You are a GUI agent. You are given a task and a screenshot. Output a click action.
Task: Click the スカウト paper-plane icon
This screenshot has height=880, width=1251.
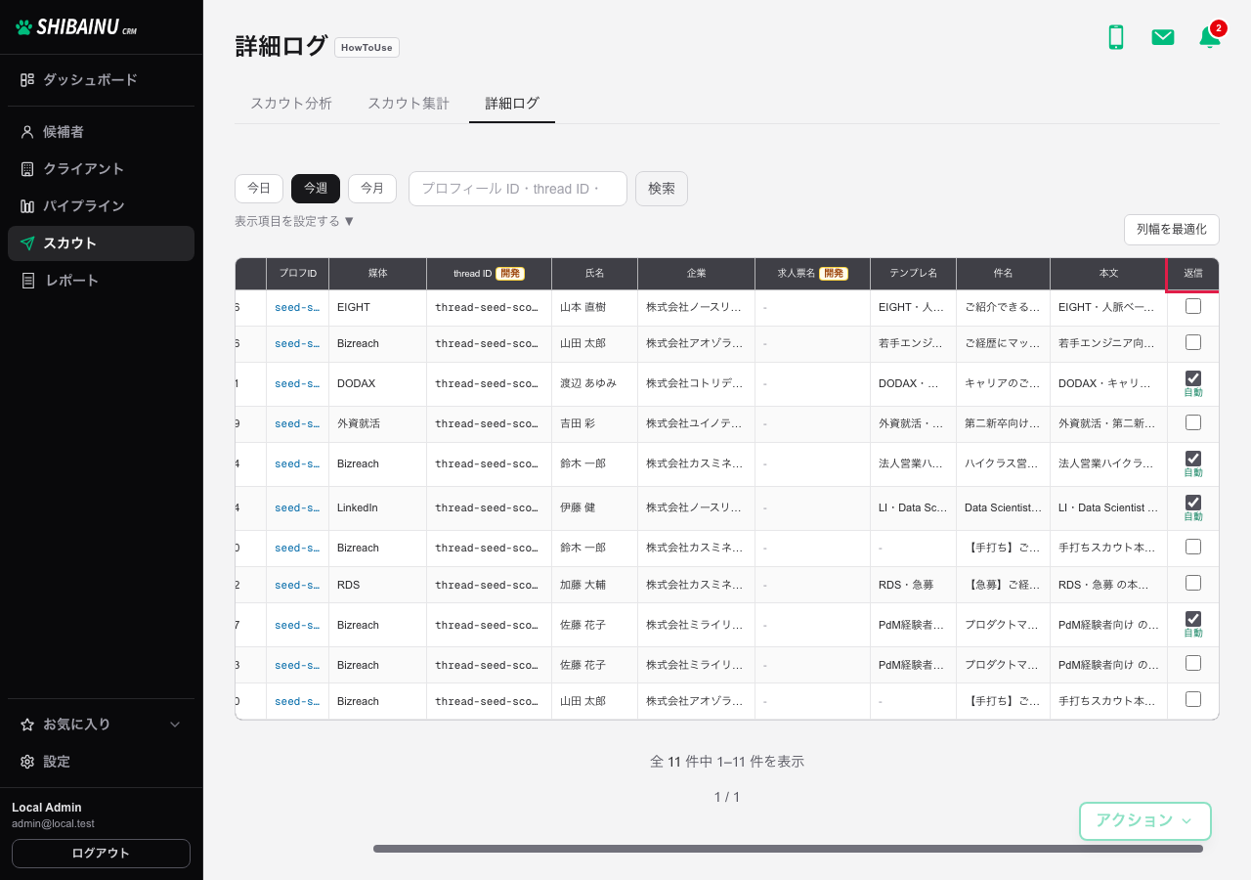27,243
